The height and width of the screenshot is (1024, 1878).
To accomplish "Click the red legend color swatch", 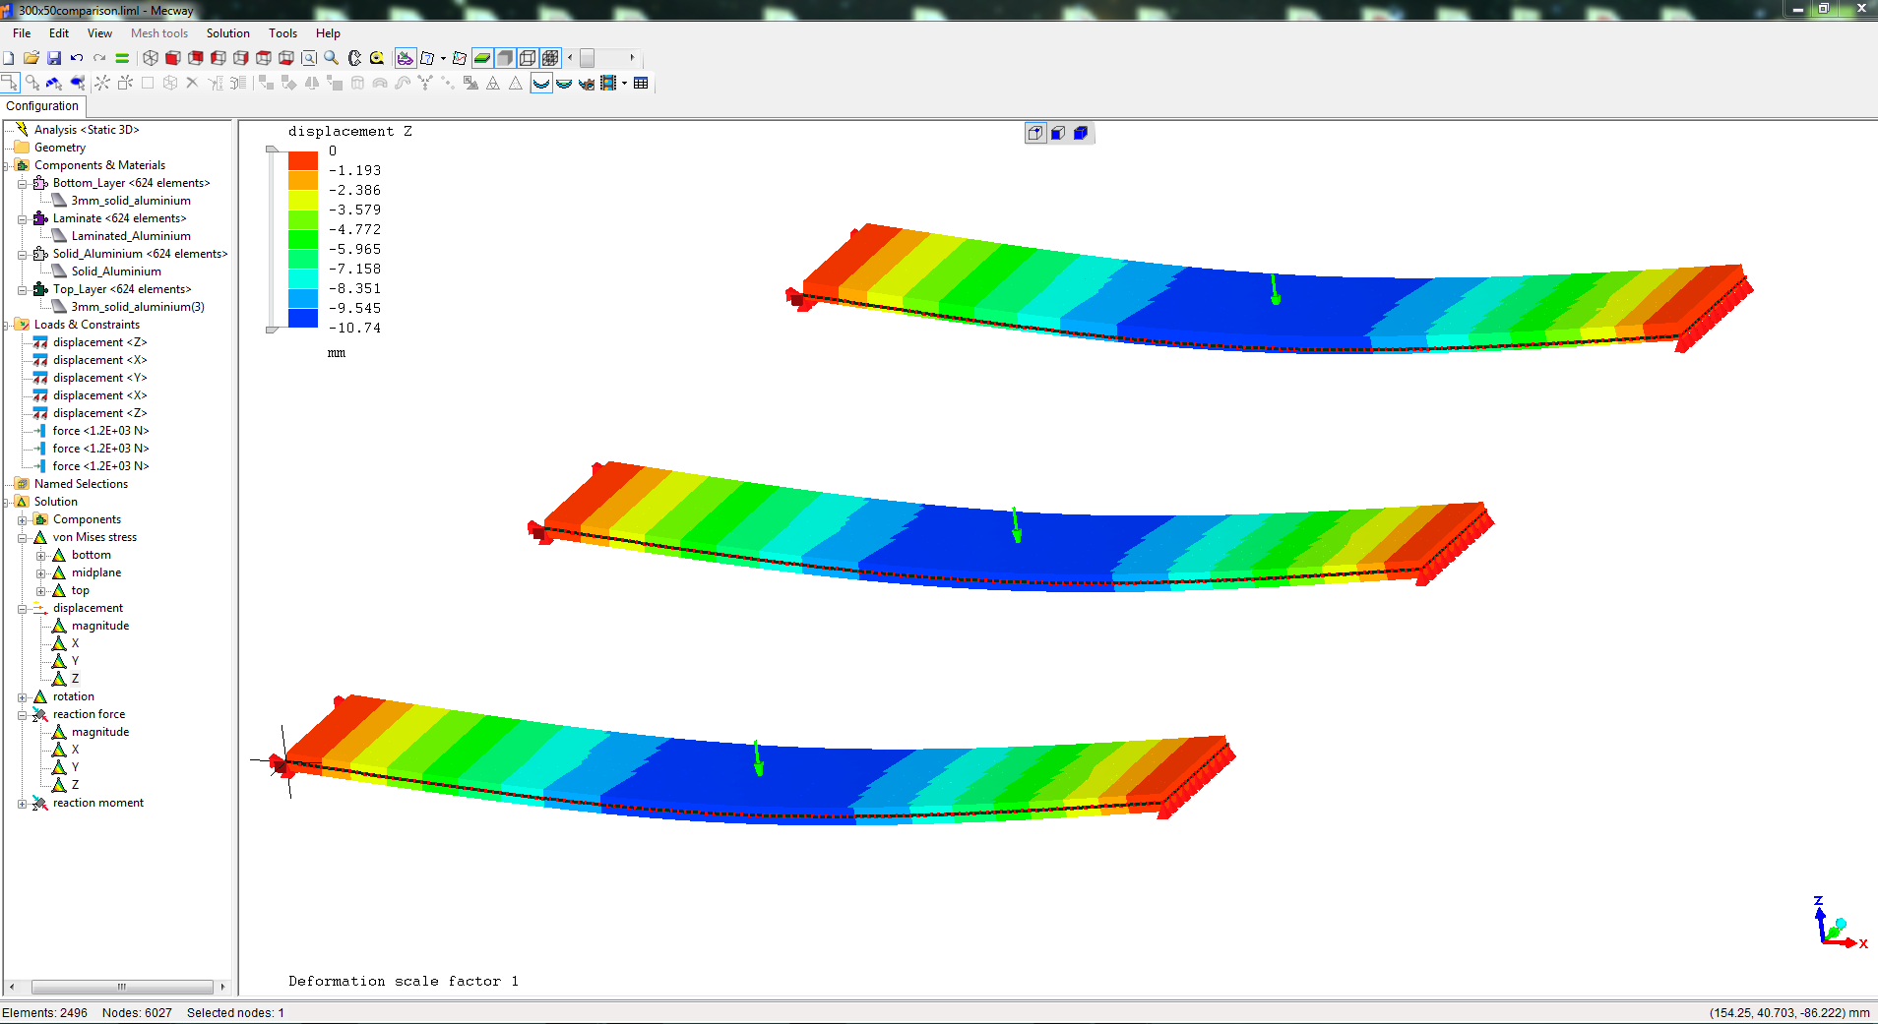I will pyautogui.click(x=302, y=160).
